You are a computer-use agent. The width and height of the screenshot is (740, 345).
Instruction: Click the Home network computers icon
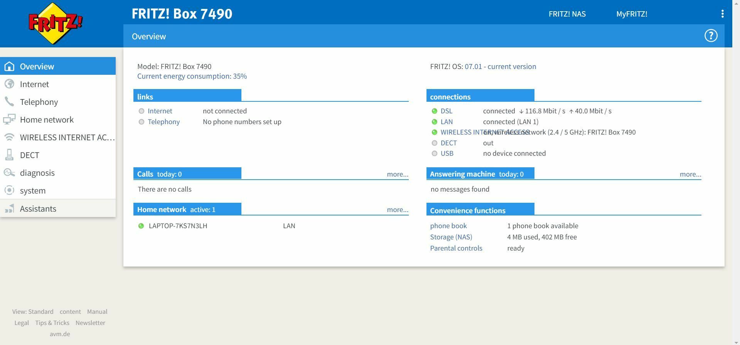tap(9, 119)
